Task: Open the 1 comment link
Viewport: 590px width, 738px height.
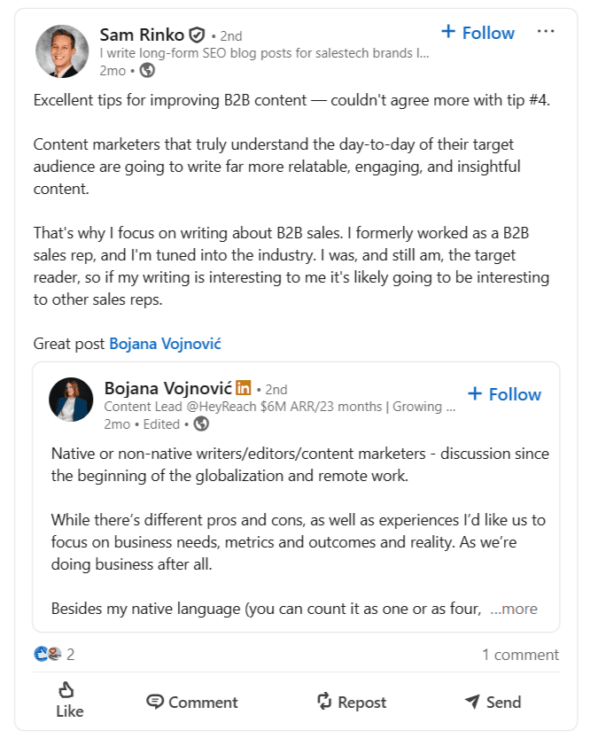Action: tap(520, 655)
